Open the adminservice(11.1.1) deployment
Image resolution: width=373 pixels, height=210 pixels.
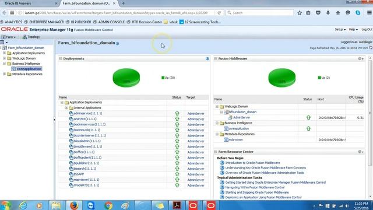[88, 113]
